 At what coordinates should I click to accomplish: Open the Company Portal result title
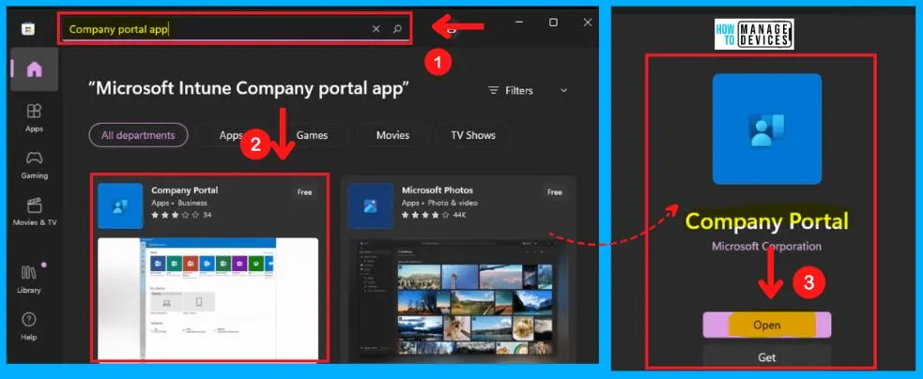pyautogui.click(x=184, y=190)
